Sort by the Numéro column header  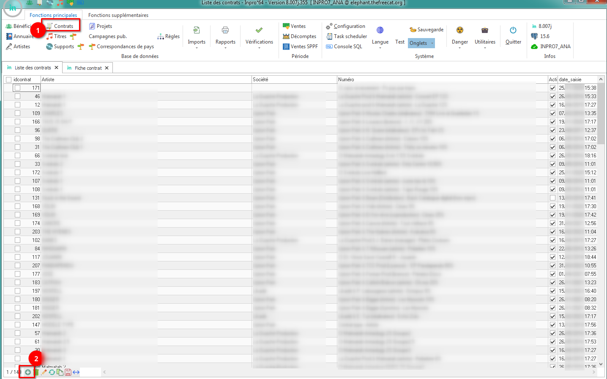pyautogui.click(x=443, y=80)
